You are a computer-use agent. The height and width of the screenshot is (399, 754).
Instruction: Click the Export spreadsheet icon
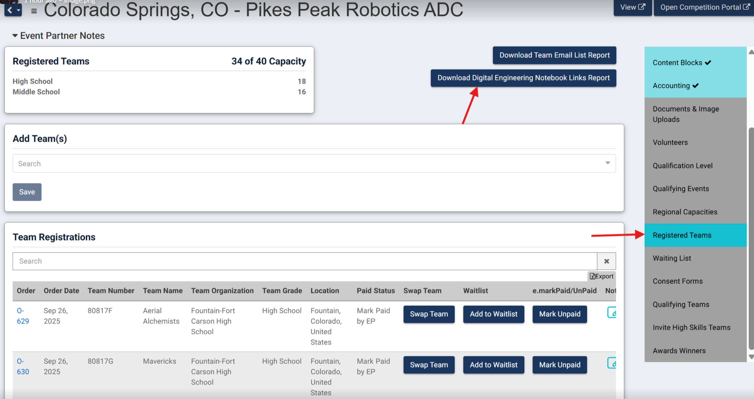601,276
